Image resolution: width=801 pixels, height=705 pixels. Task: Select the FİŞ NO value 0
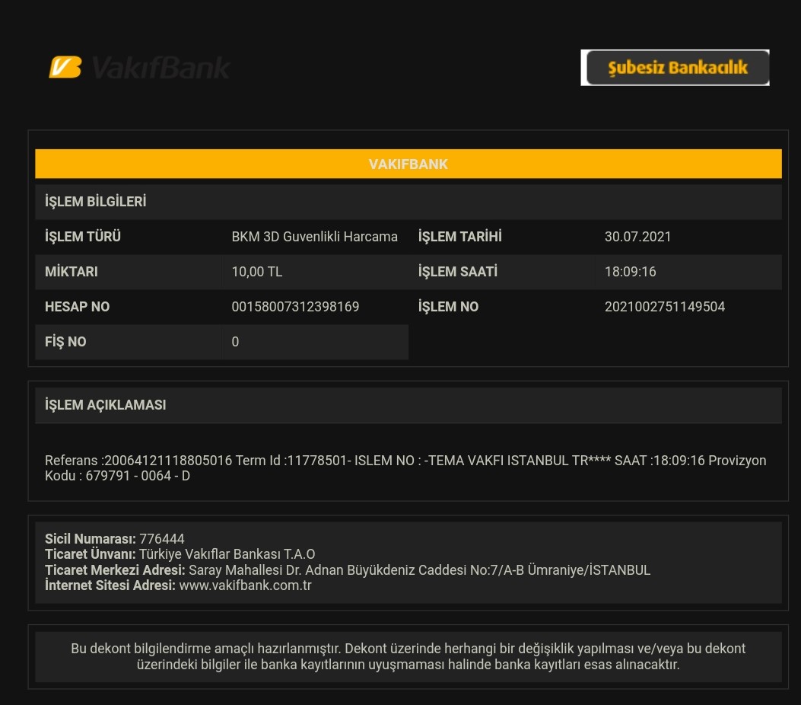coord(235,342)
